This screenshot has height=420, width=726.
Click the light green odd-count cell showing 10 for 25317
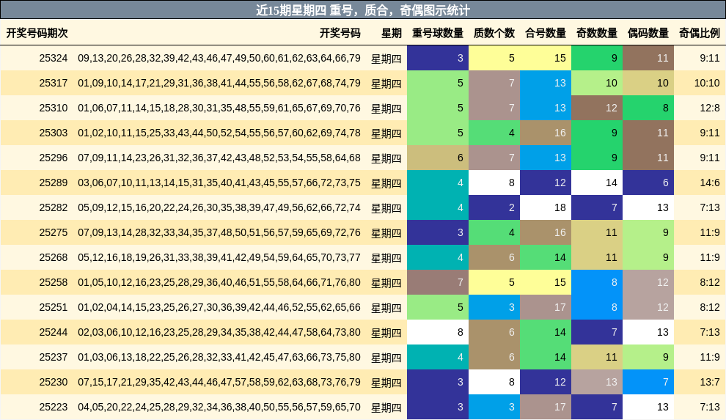597,84
